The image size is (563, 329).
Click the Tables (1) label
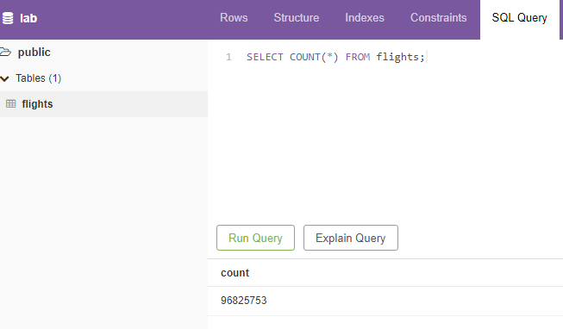pyautogui.click(x=39, y=78)
